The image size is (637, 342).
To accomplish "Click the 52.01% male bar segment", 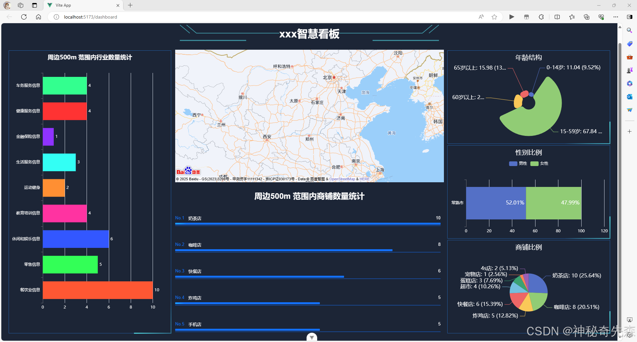I will tap(496, 203).
